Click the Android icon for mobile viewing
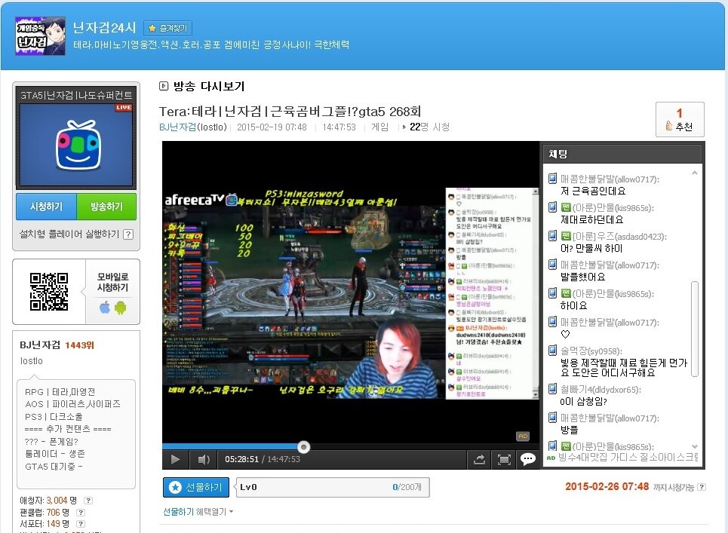Image resolution: width=728 pixels, height=533 pixels. point(120,308)
